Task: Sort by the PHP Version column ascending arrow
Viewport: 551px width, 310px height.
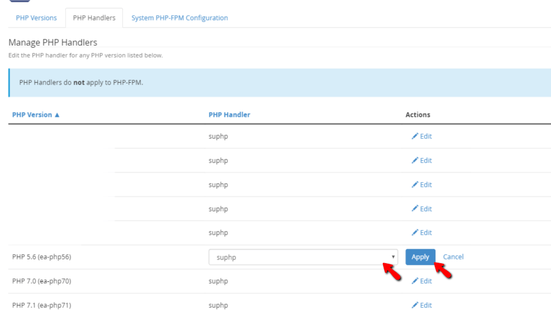Action: tap(57, 115)
